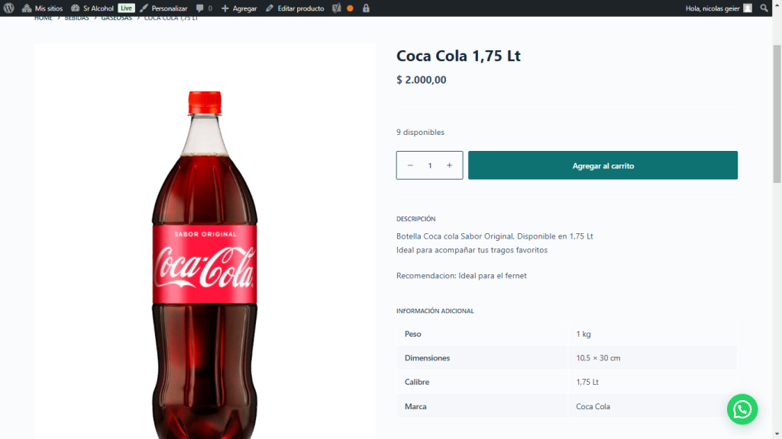The width and height of the screenshot is (782, 439).
Task: Click the Yoast SEO icon
Action: (336, 8)
